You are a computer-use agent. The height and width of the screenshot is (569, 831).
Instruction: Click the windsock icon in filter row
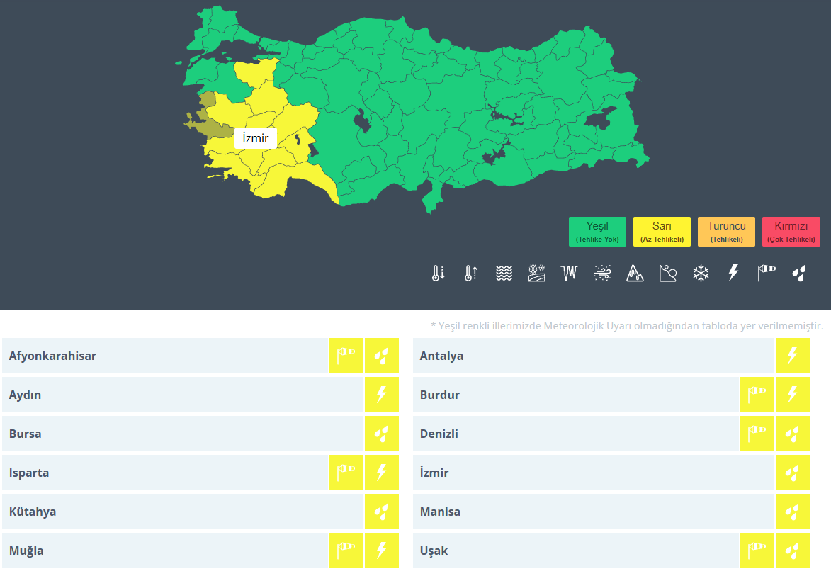(x=767, y=273)
